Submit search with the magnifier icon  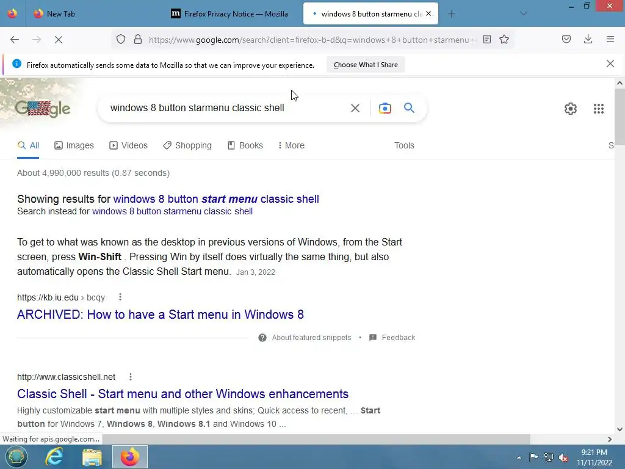pos(410,107)
